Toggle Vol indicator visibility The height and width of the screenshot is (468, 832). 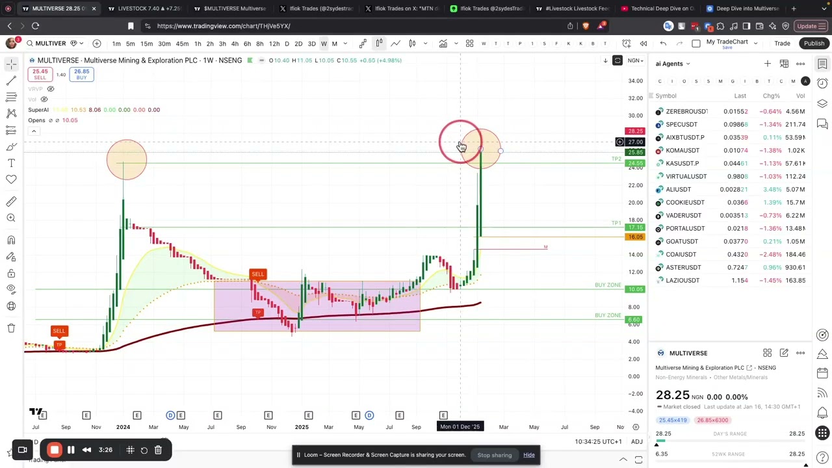click(x=44, y=99)
